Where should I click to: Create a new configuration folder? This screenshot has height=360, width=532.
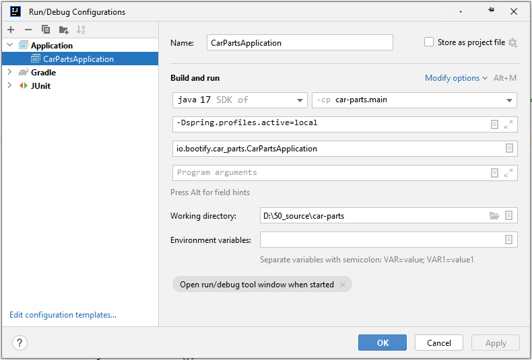(63, 30)
